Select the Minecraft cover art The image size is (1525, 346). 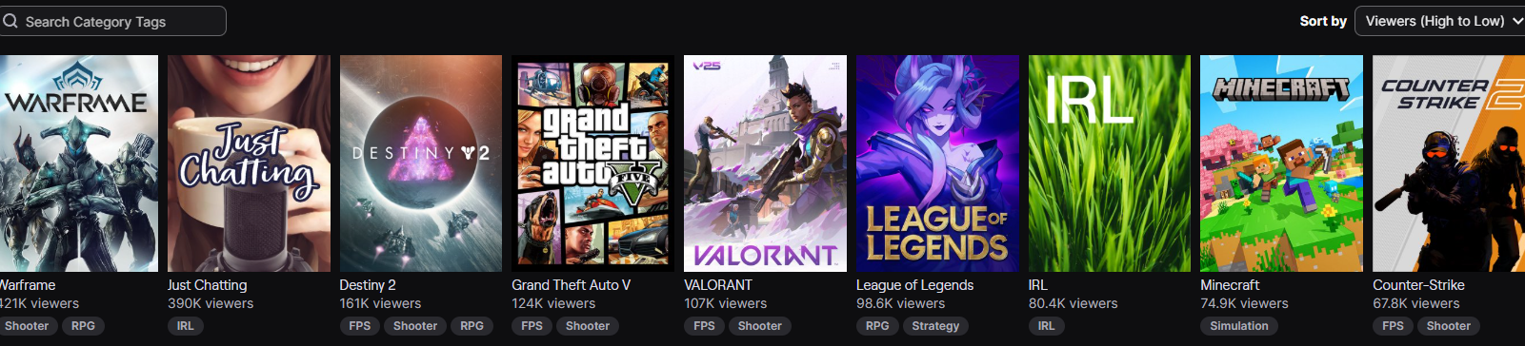pos(1281,163)
